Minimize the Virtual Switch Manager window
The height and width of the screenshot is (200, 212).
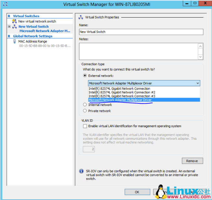click(x=187, y=3)
